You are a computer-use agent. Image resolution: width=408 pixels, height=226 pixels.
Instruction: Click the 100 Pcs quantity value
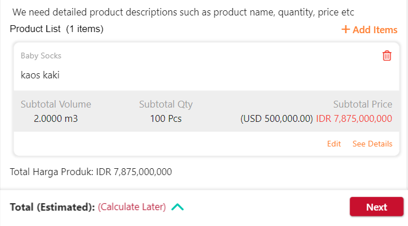pos(166,118)
